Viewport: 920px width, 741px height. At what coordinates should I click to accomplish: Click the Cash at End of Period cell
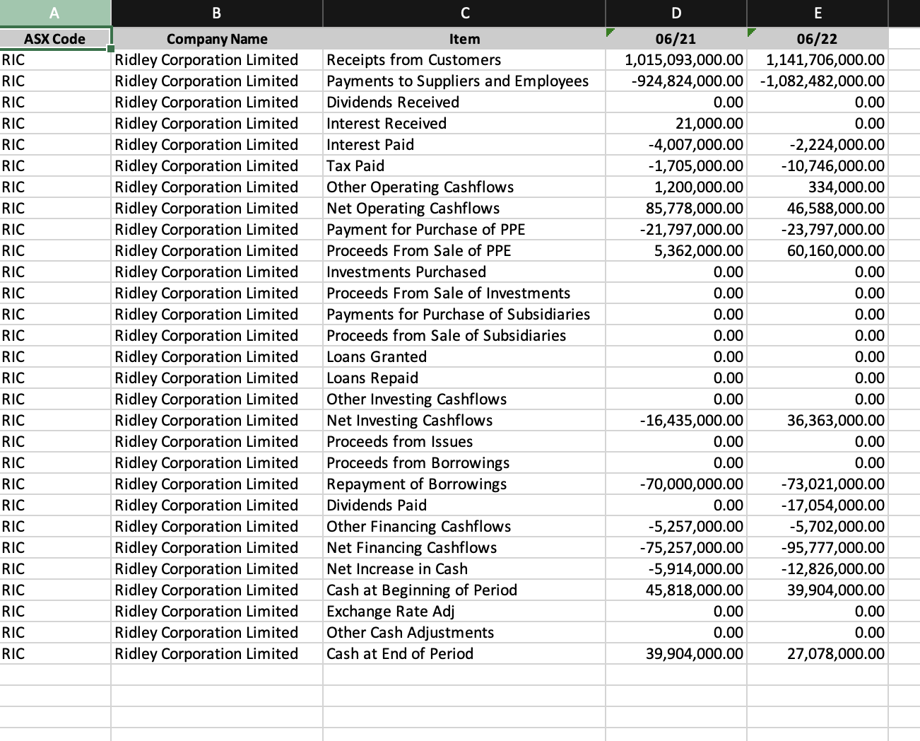464,653
